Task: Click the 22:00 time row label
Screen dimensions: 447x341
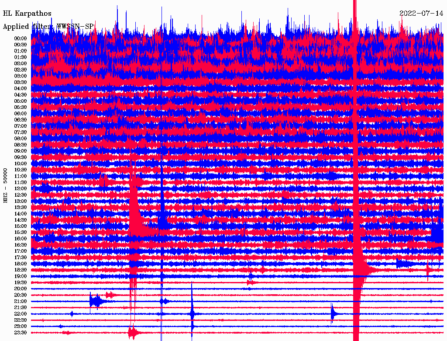Action: tap(21, 314)
